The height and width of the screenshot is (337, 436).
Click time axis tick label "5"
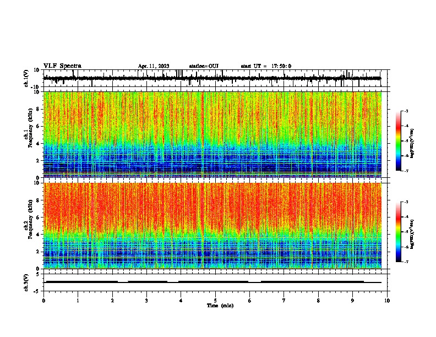215,301
